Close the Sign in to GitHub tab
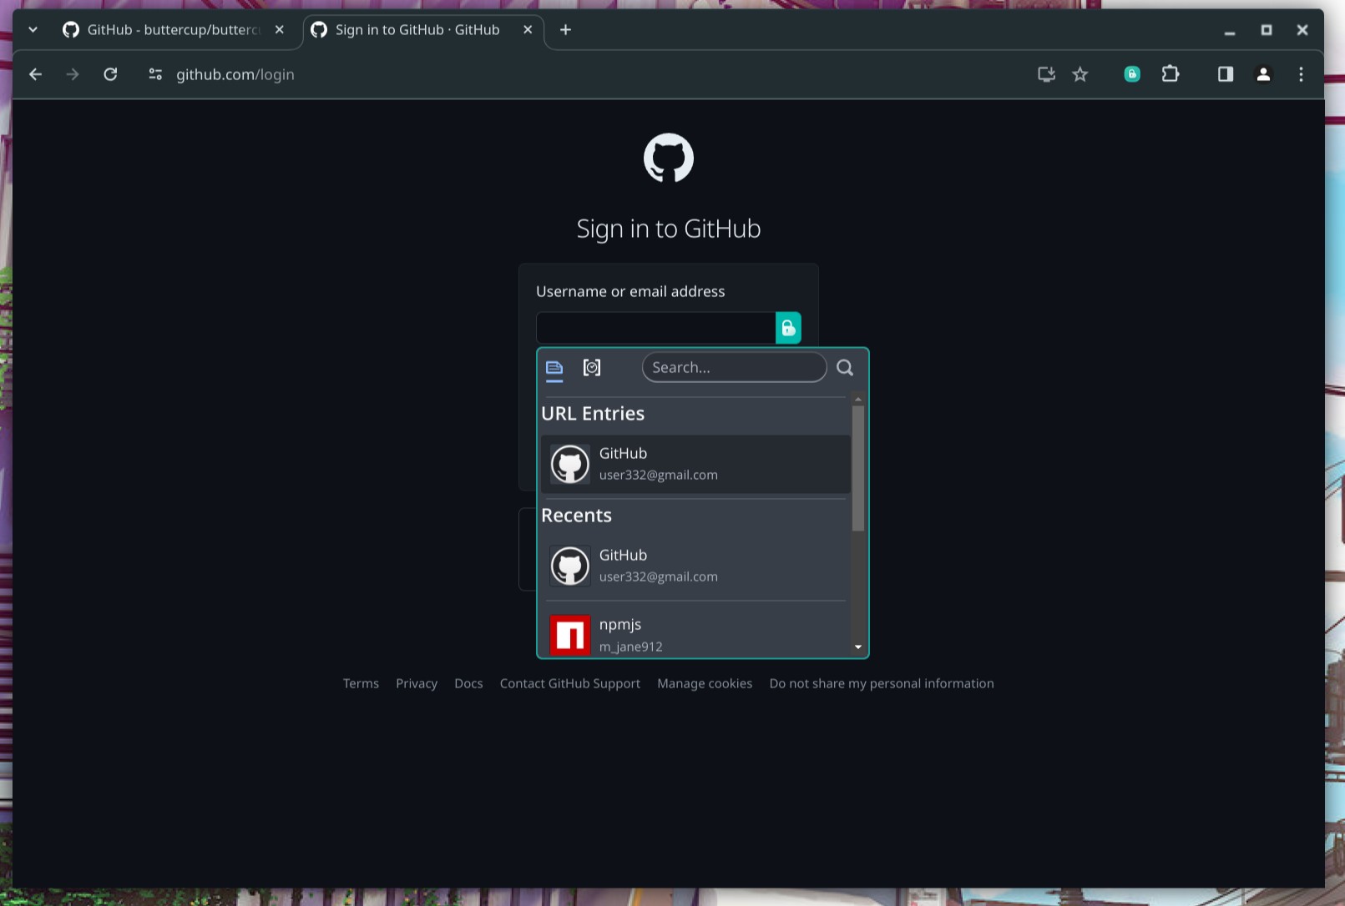Image resolution: width=1345 pixels, height=906 pixels. 528,30
